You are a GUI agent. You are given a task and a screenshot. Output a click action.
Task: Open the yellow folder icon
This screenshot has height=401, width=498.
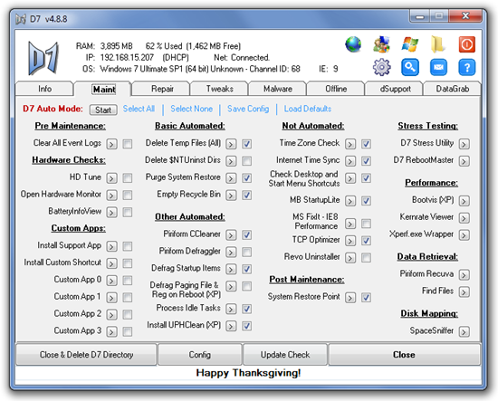(x=438, y=44)
